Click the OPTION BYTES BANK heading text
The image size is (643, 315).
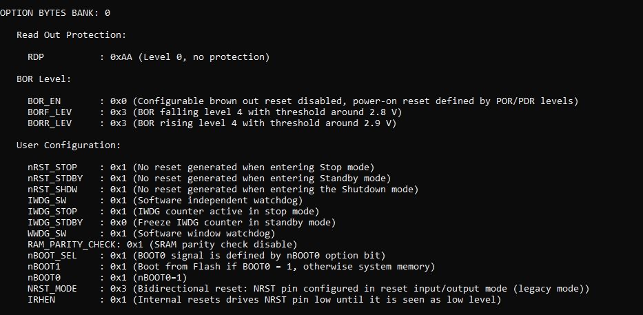tap(55, 12)
